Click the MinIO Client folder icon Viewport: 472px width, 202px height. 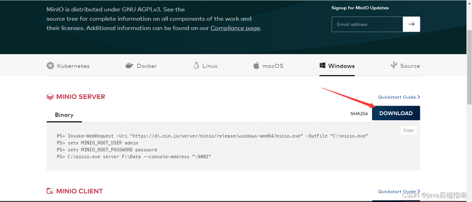click(50, 191)
